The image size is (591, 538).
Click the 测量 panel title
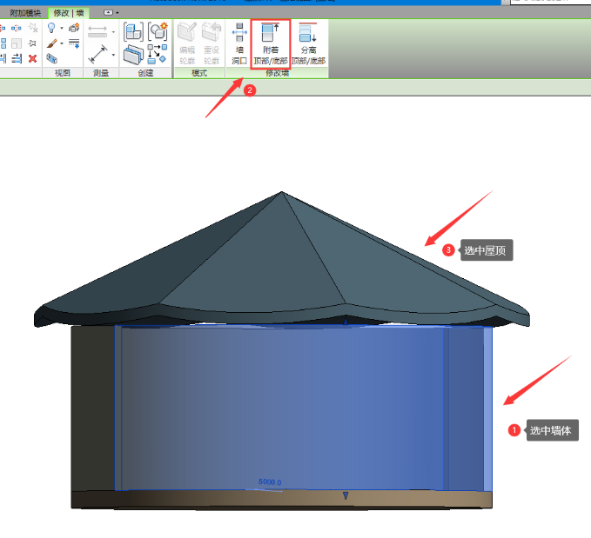[x=101, y=73]
